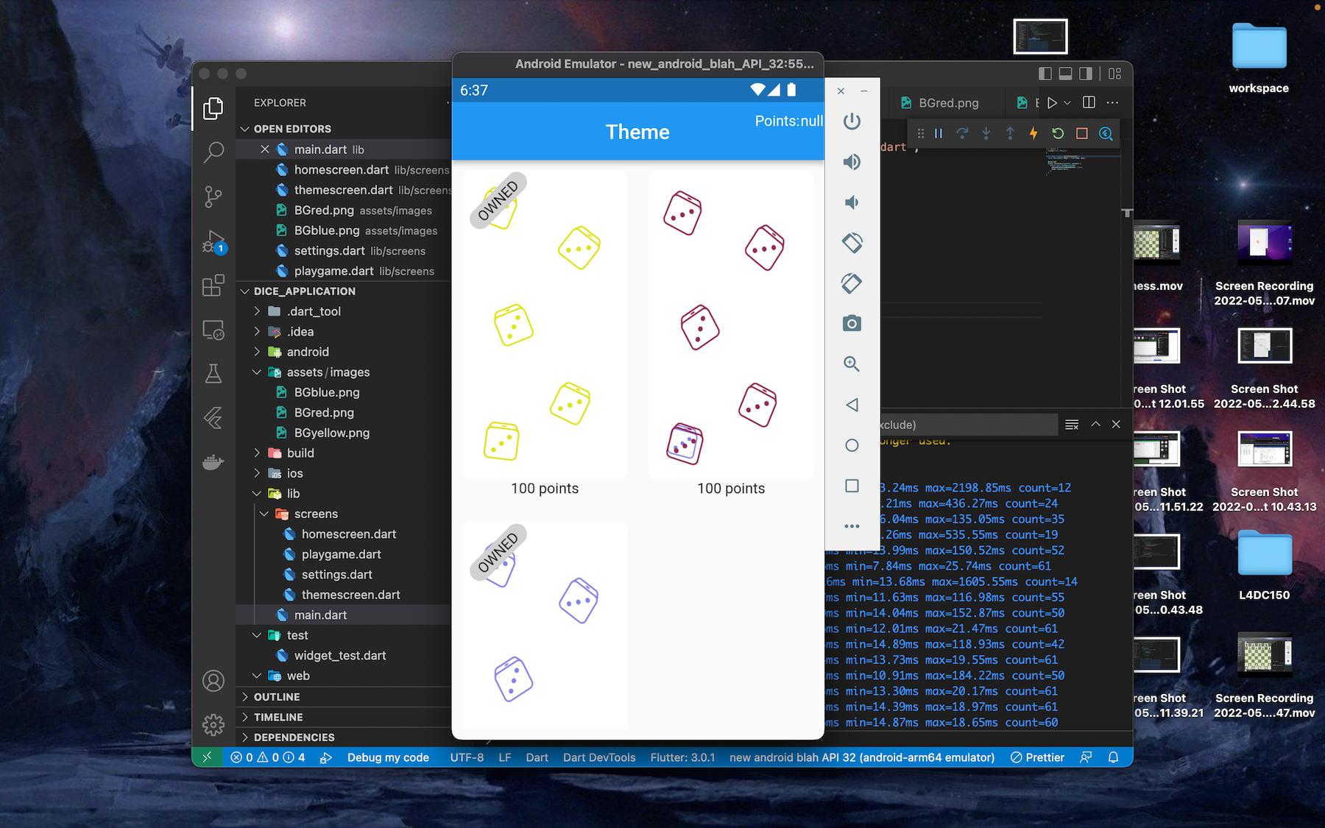
Task: Open the Docker view
Action: (x=213, y=462)
